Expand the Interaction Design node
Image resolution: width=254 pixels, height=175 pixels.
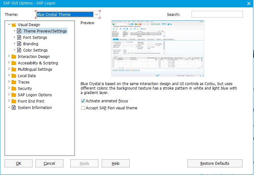[9, 56]
